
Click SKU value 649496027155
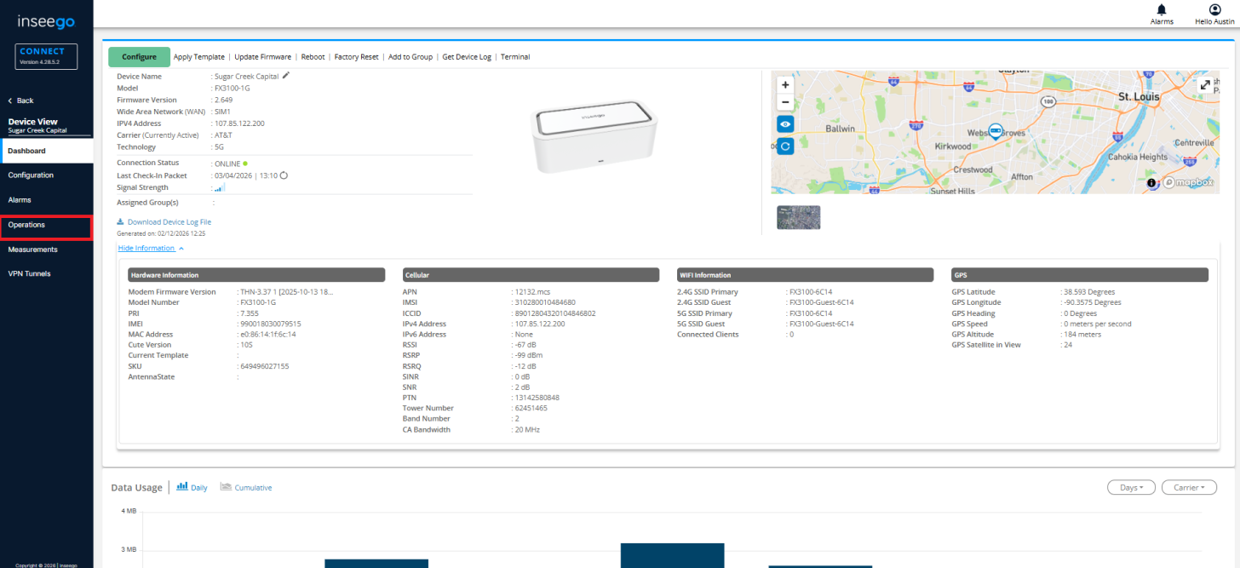coord(265,366)
